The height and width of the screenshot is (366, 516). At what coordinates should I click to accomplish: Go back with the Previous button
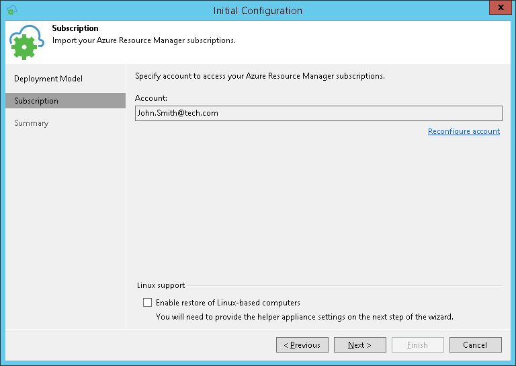tap(302, 345)
